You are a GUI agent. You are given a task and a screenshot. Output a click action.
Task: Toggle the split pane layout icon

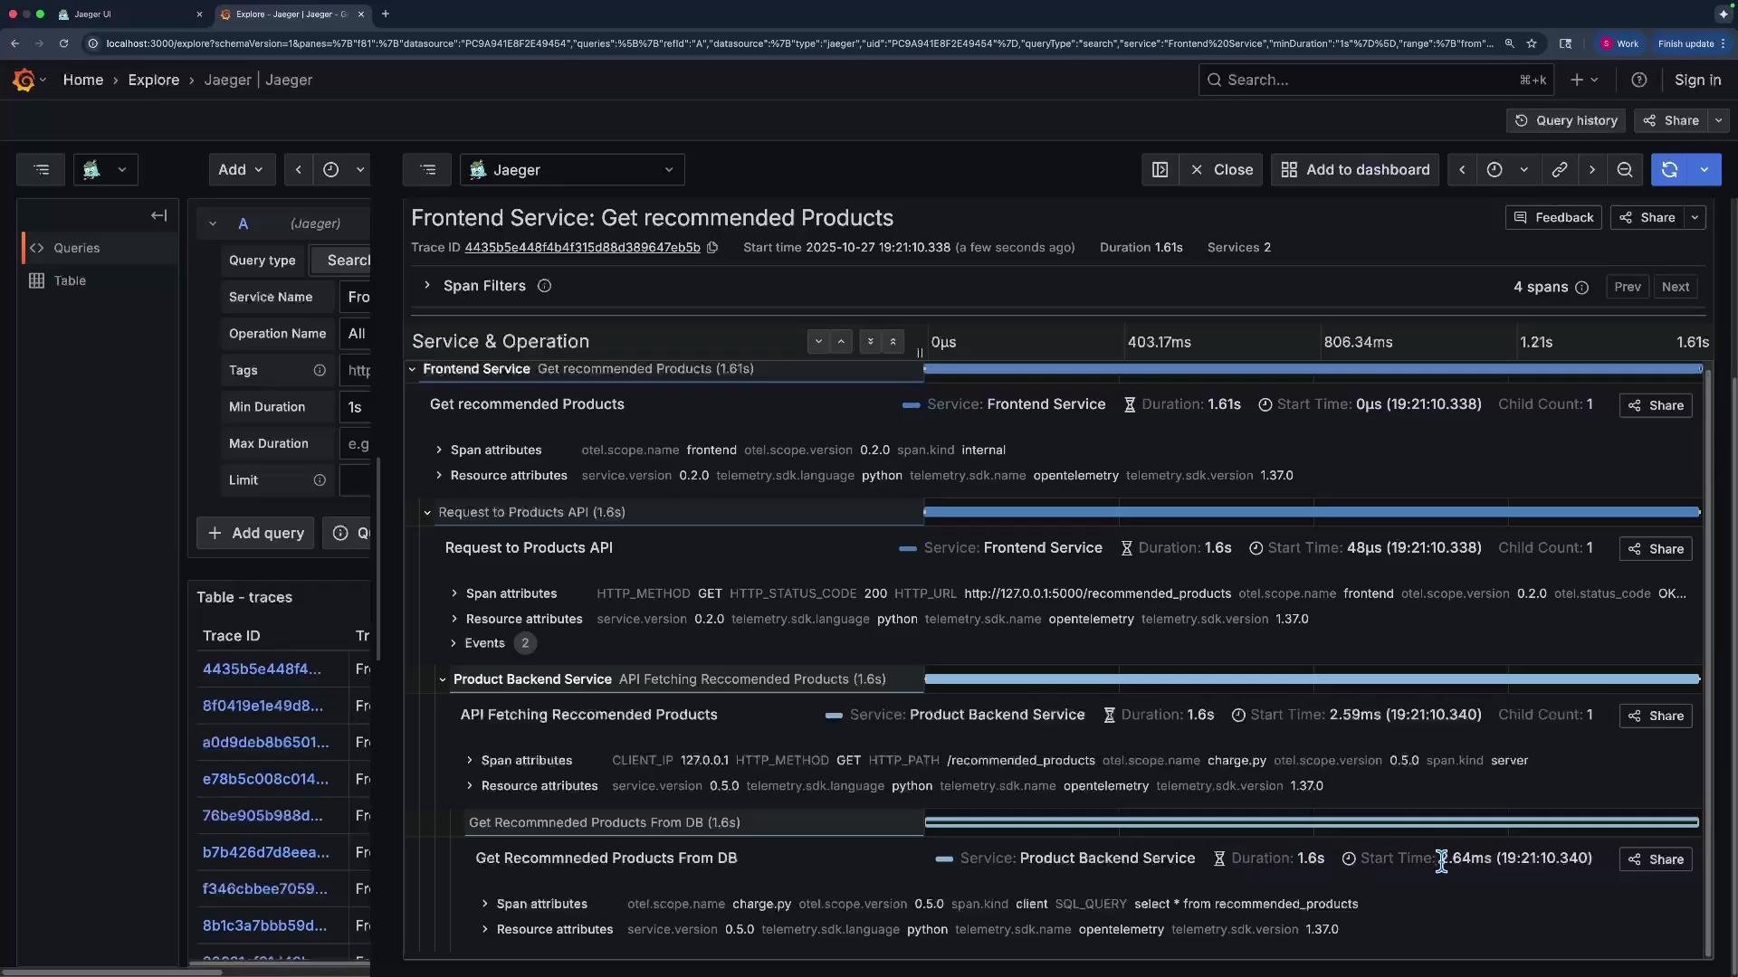pos(1160,170)
